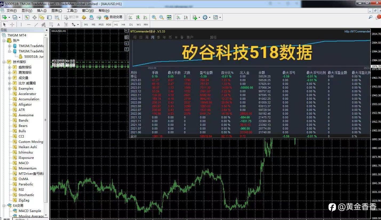Toggle the Navigator star-folder icon
Screen dimensions: 381x220
pyautogui.click(x=42, y=17)
